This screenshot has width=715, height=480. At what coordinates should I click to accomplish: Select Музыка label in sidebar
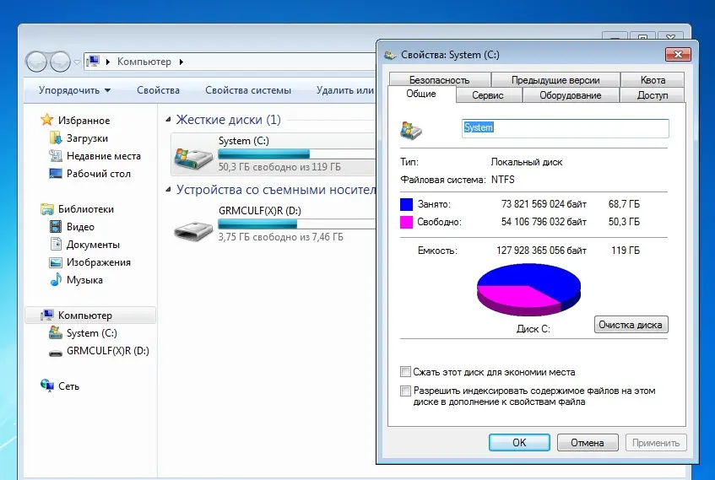[84, 280]
